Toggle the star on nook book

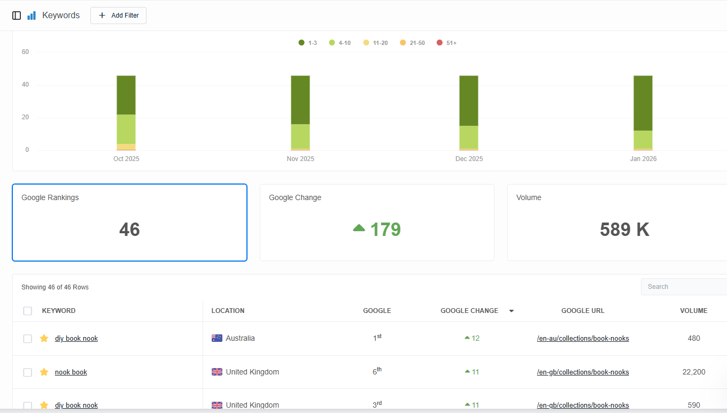point(44,372)
